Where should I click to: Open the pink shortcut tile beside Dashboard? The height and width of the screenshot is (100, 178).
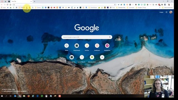coord(107,47)
